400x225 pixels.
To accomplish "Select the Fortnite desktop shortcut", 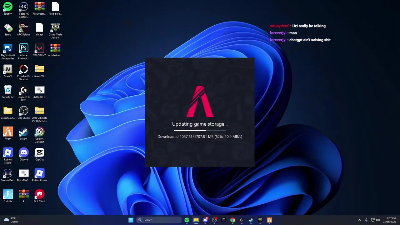I will [x=8, y=196].
